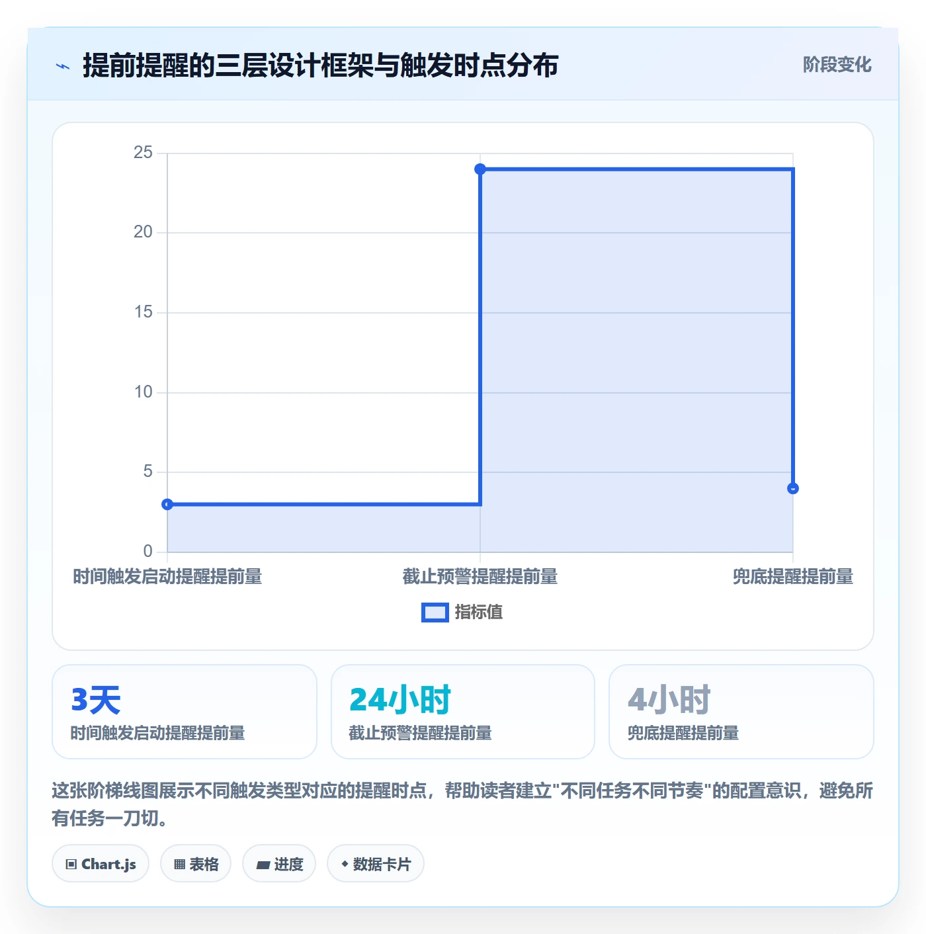The image size is (926, 934).
Task: Toggle the 指标值 legend item
Action: [462, 613]
